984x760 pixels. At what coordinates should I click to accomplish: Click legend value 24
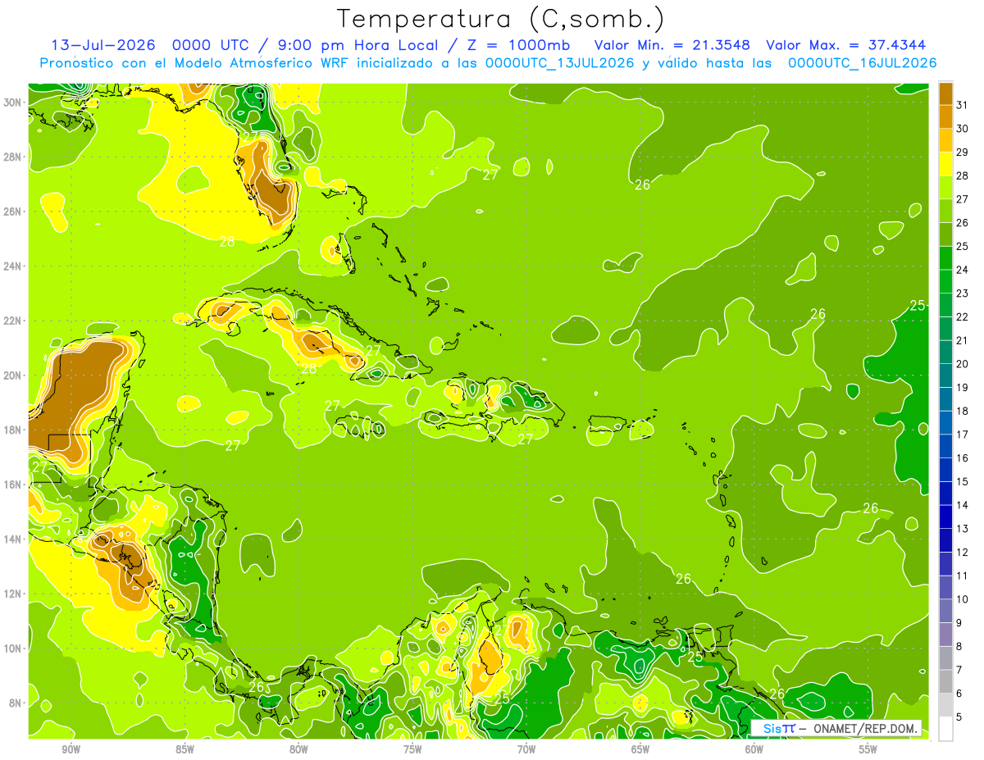click(963, 270)
